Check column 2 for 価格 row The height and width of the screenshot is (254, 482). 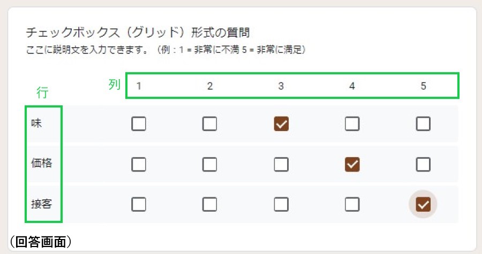pyautogui.click(x=210, y=164)
